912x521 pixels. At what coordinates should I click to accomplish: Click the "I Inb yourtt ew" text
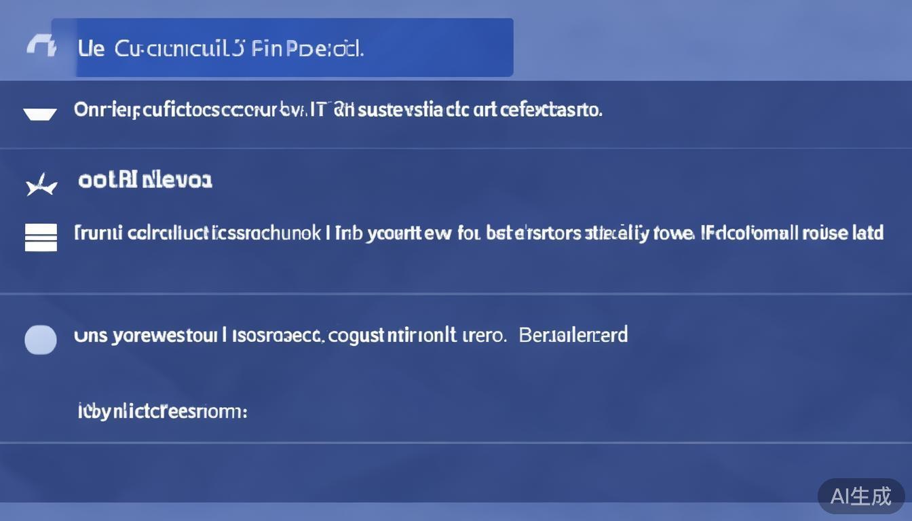389,234
